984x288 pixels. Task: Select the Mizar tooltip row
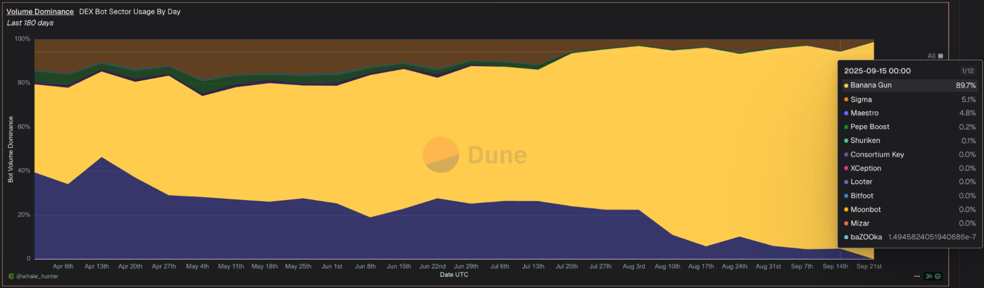910,223
